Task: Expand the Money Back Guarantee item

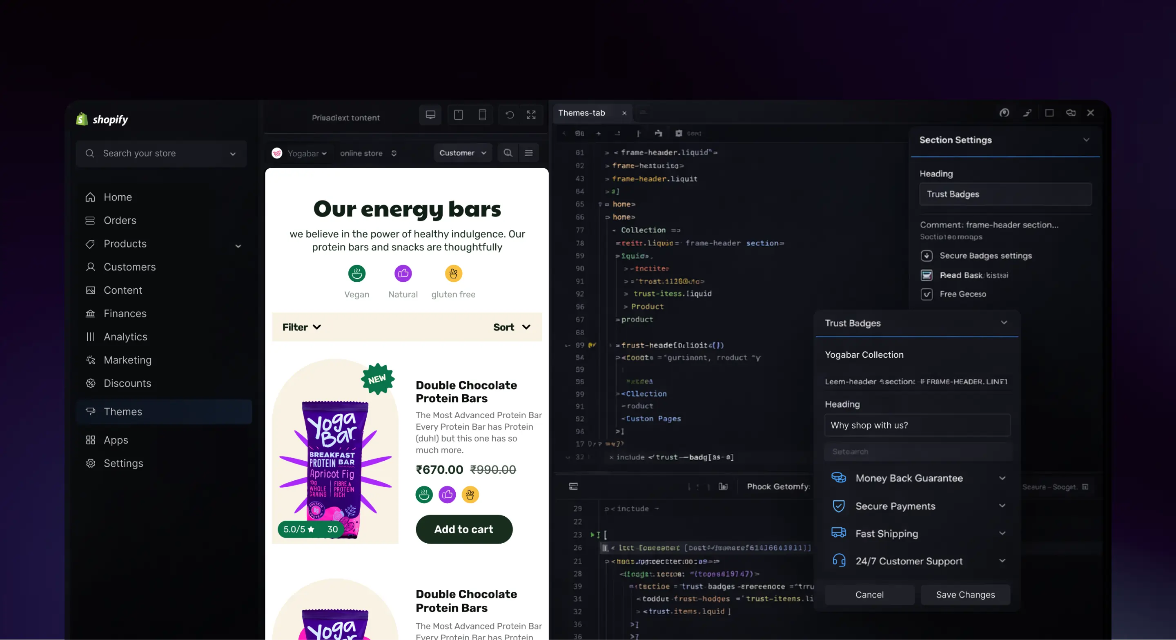Action: pyautogui.click(x=1002, y=478)
